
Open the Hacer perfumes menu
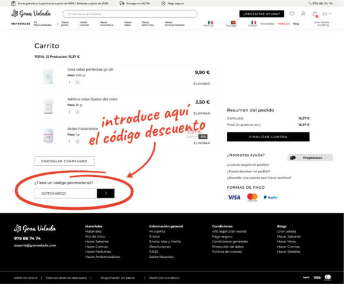click(x=148, y=24)
